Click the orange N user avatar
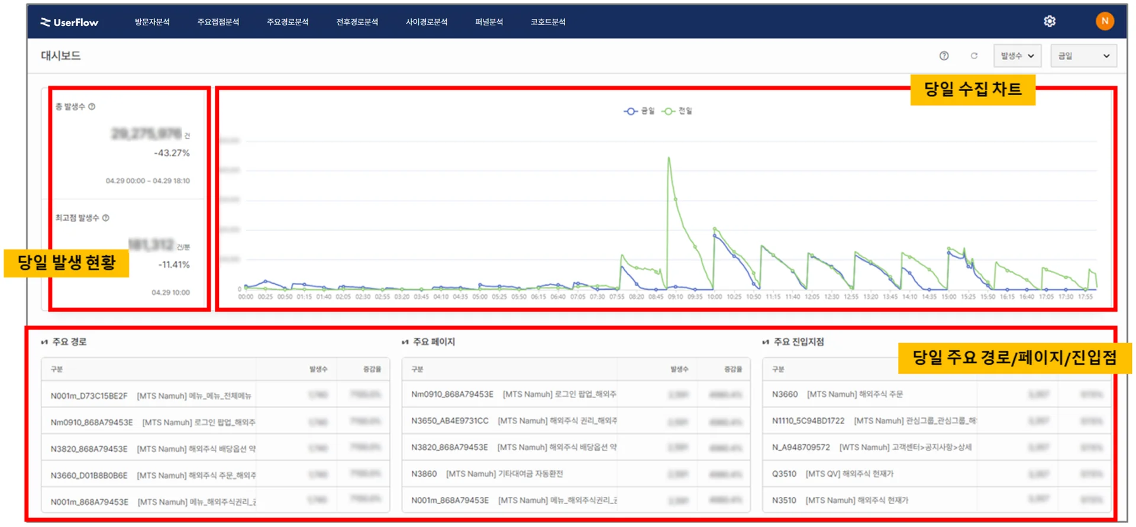 [x=1104, y=21]
